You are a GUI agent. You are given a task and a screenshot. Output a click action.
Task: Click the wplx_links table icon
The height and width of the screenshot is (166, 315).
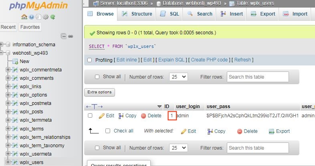(15, 87)
